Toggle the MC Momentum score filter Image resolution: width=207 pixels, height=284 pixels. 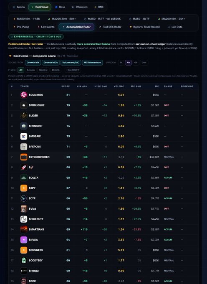coord(92,63)
